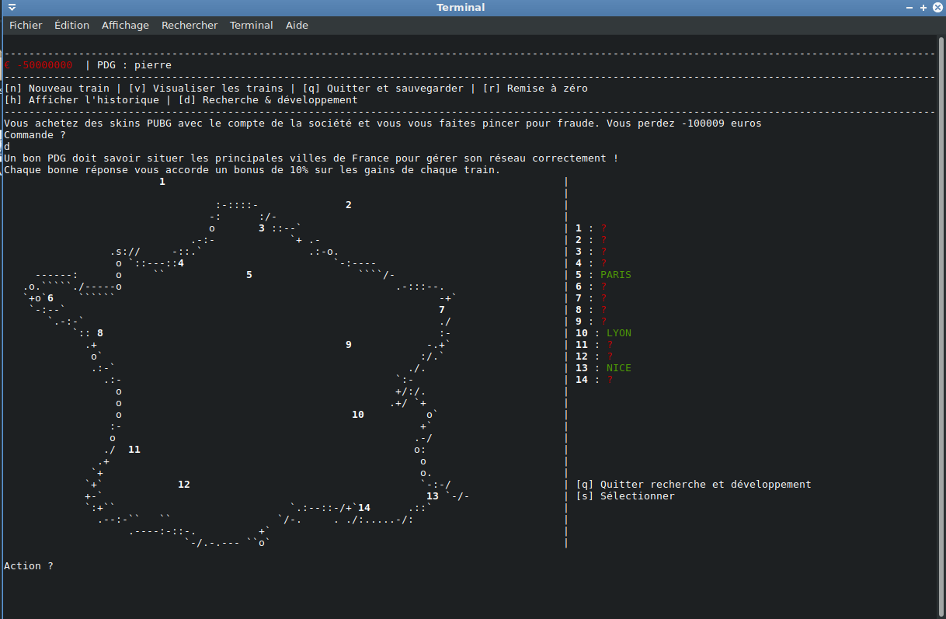Click city marker 5 on the ASCII map

coord(249,275)
